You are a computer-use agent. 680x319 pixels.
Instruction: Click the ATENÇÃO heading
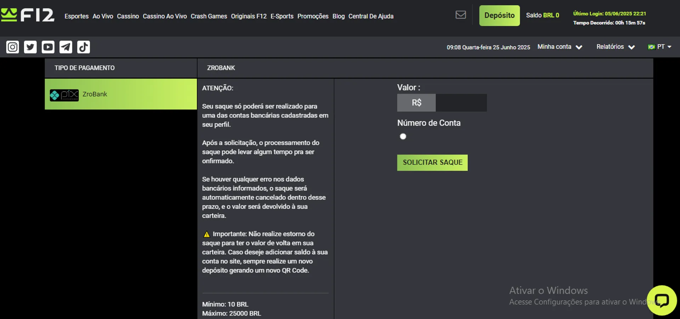[218, 88]
